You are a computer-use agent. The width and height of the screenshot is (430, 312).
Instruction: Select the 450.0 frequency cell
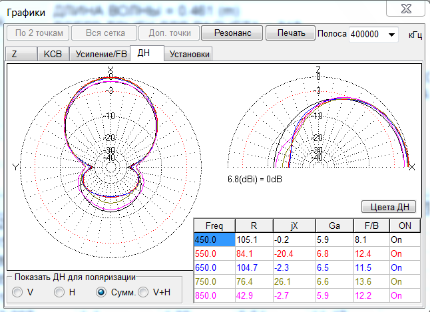click(x=213, y=239)
